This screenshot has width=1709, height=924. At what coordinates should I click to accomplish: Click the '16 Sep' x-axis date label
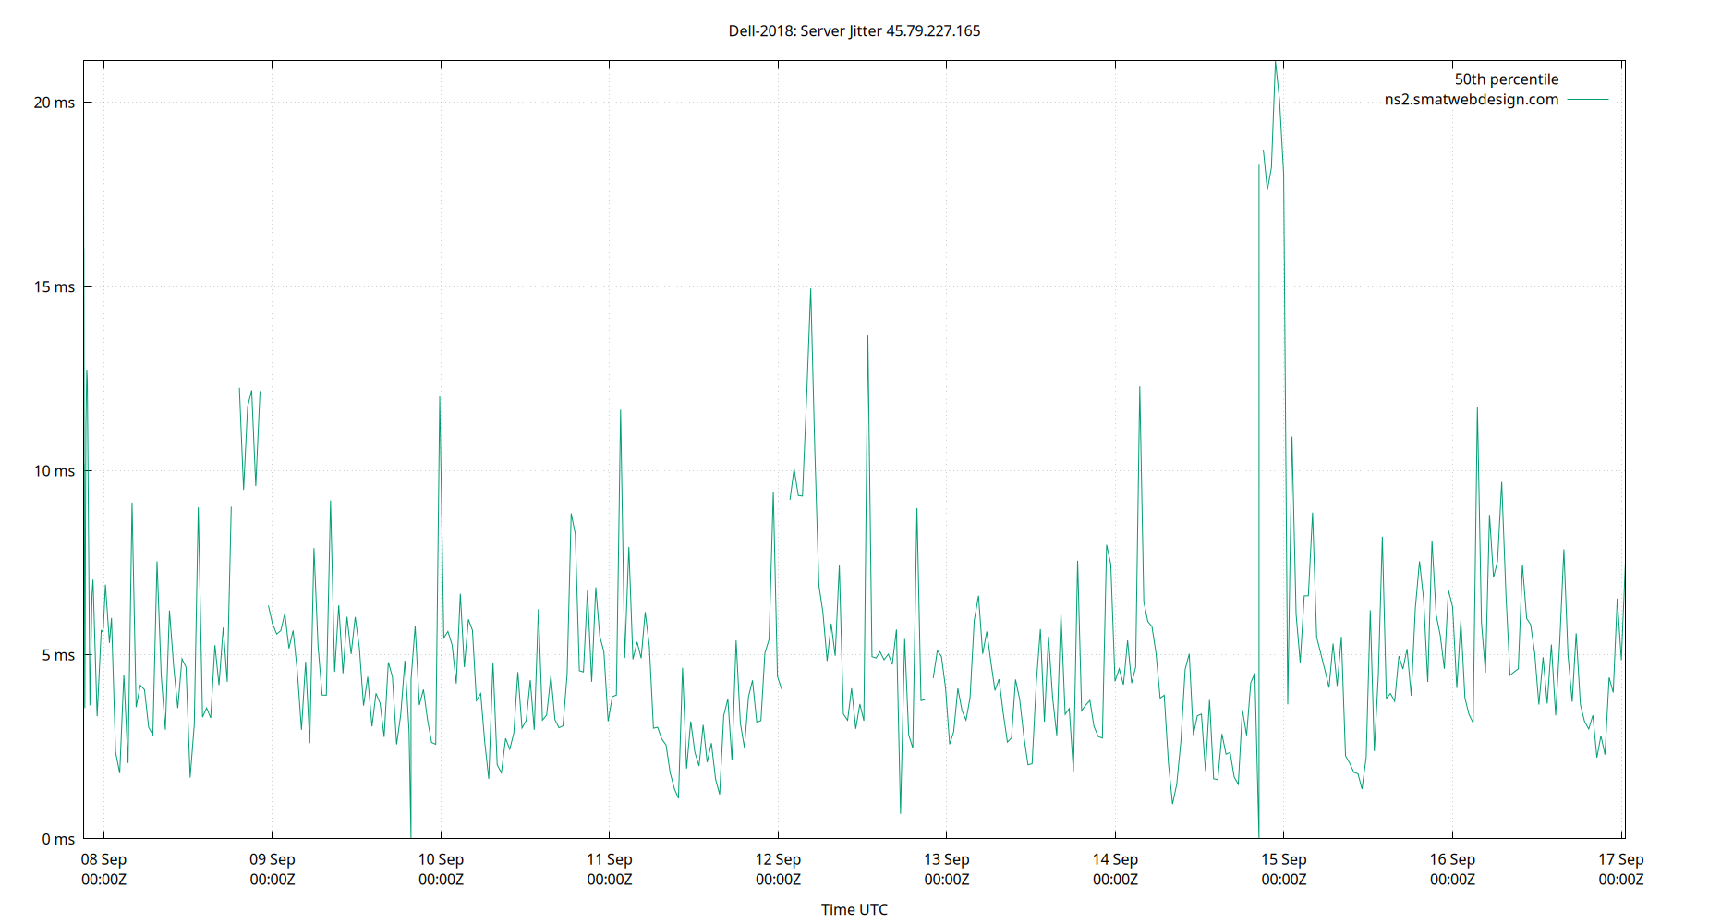click(1452, 859)
